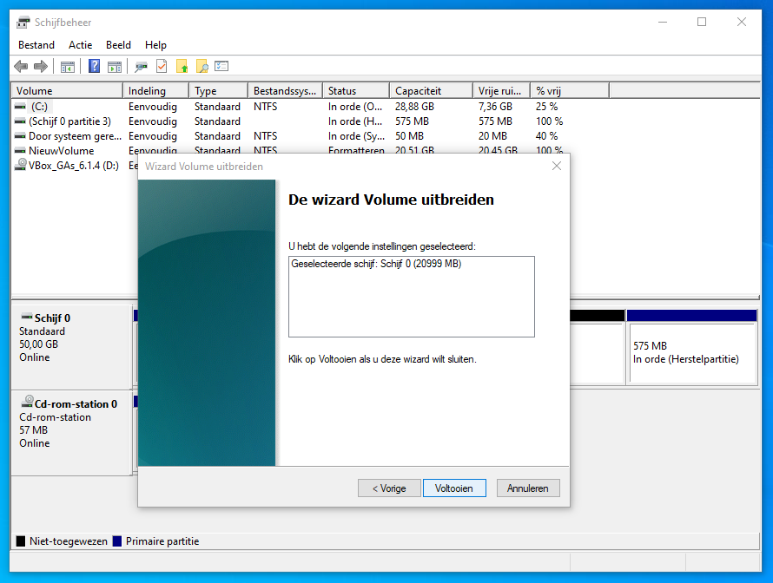Click the yellow icon with green arrow
This screenshot has height=583, width=773.
tap(182, 67)
